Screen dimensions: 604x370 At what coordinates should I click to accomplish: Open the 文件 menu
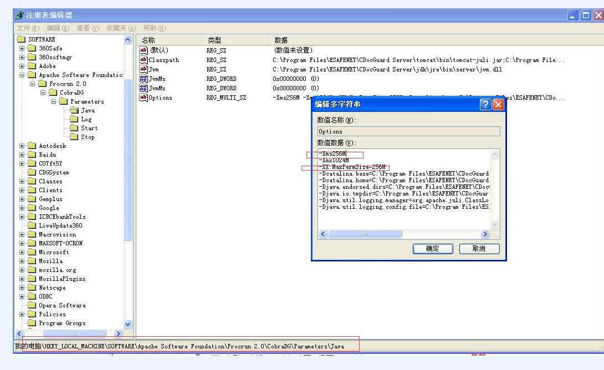[x=28, y=28]
